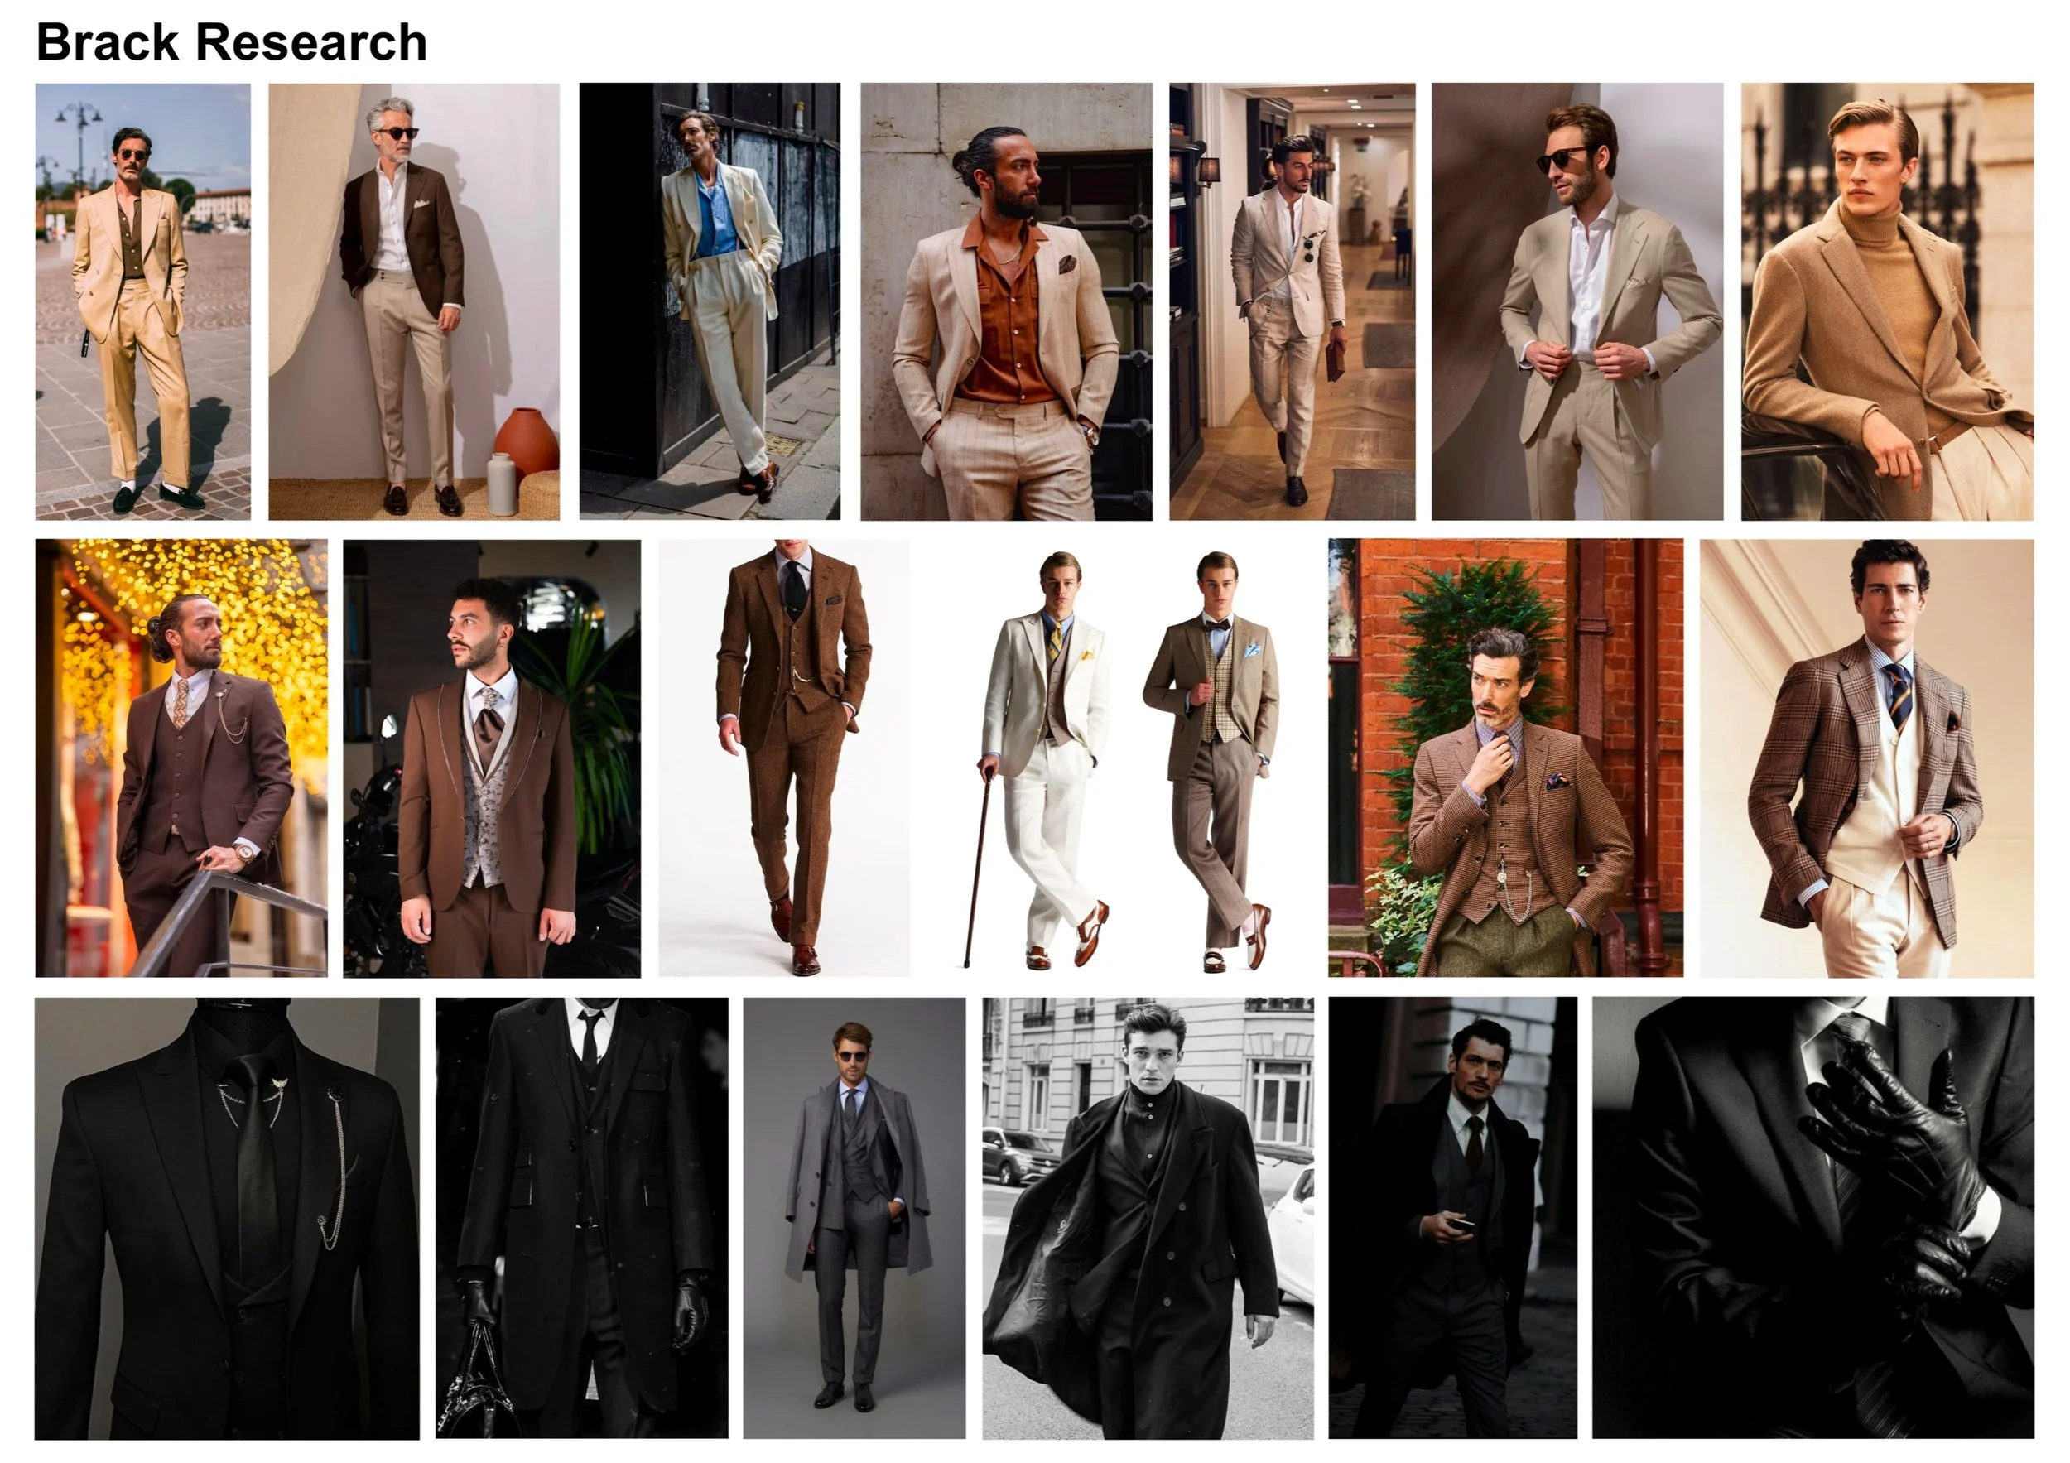Click the black suit mannequin with lapel chain
The image size is (2070, 1463).
226,1217
